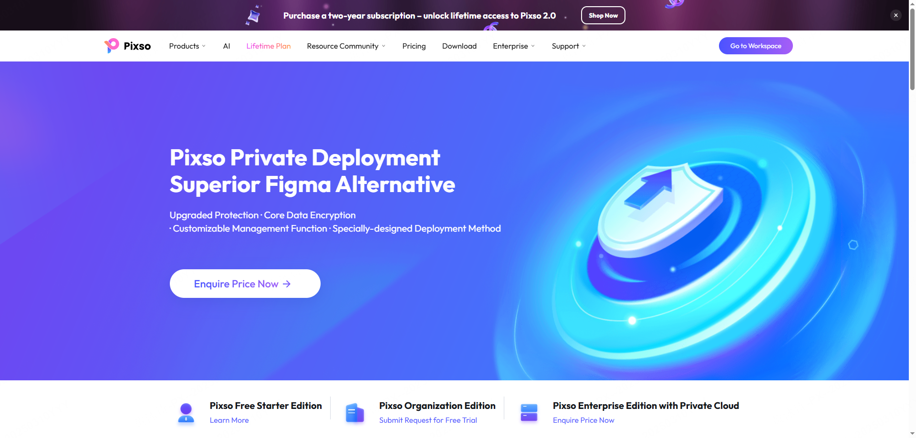916x438 pixels.
Task: Click the Free Starter Edition user icon
Action: 186,413
